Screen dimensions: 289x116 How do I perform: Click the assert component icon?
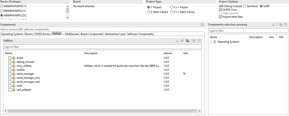click(x=14, y=58)
